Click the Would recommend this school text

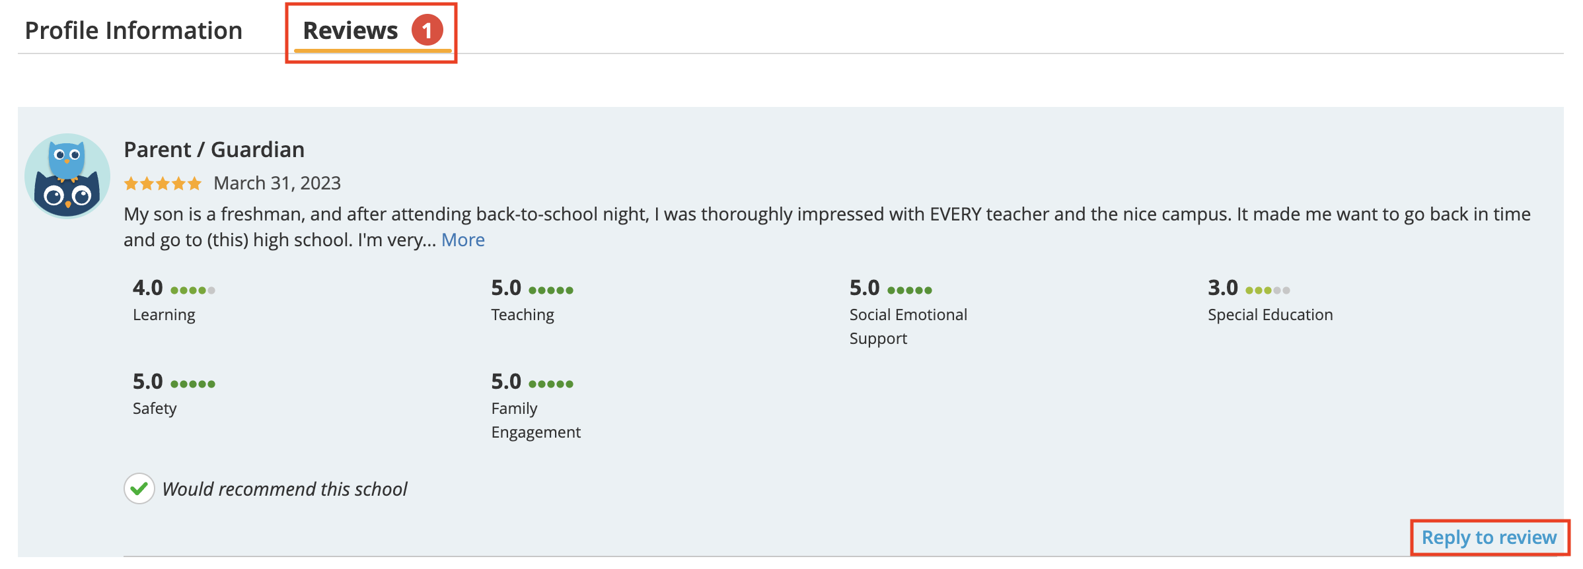[285, 489]
